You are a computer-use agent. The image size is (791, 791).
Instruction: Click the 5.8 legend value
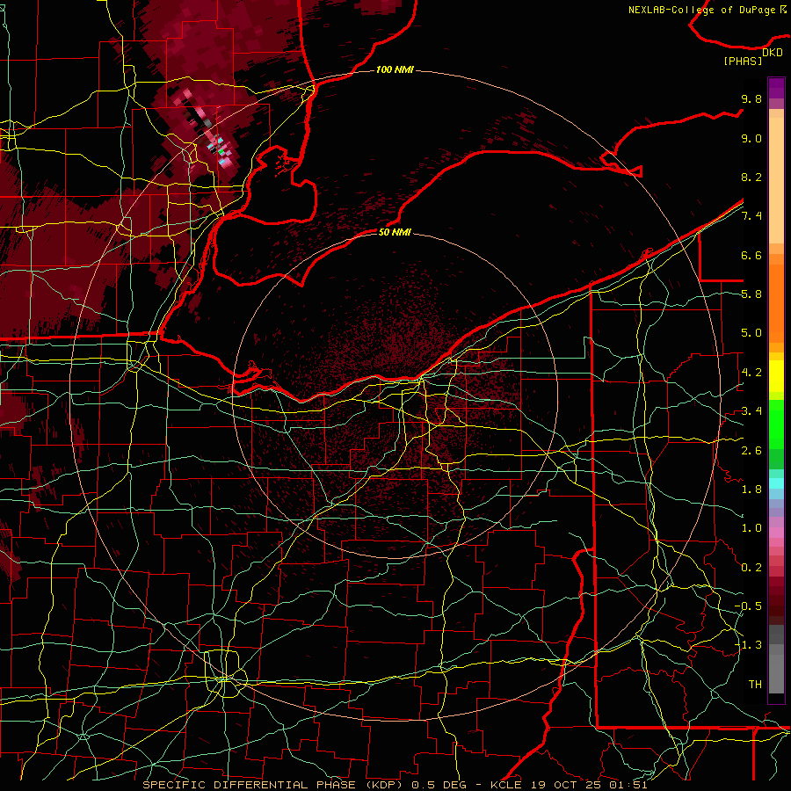(x=751, y=294)
